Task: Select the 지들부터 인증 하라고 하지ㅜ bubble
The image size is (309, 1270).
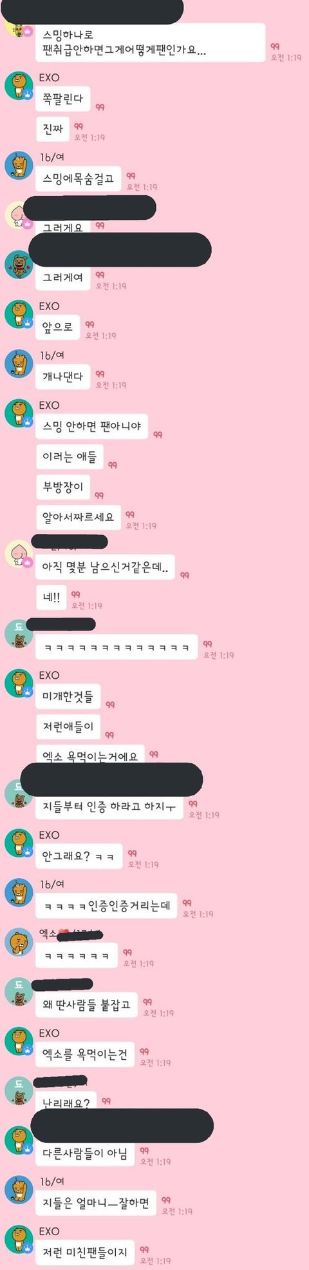Action: tap(109, 806)
